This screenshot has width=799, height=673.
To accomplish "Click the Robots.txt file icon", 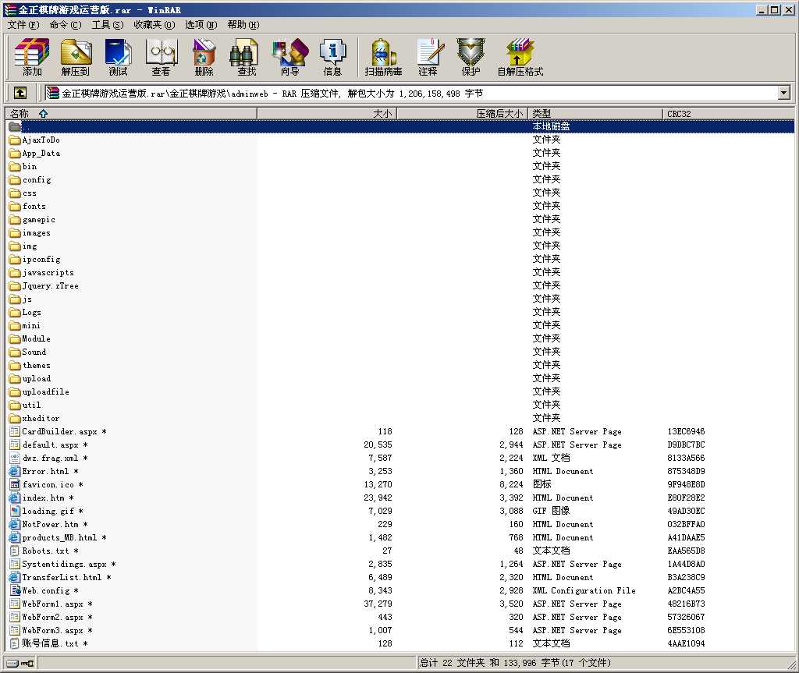I will tap(15, 551).
